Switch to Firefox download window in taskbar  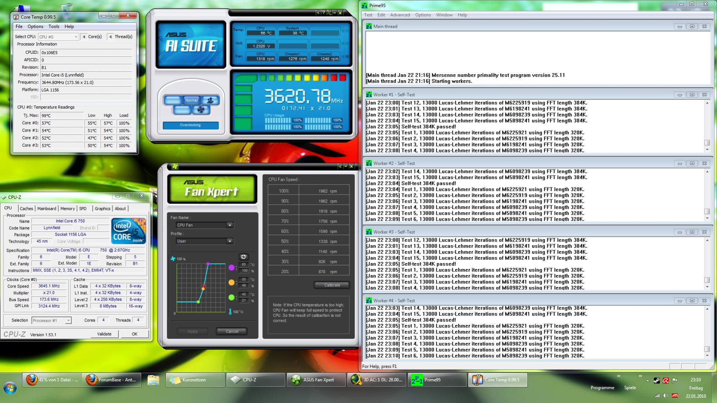52,380
